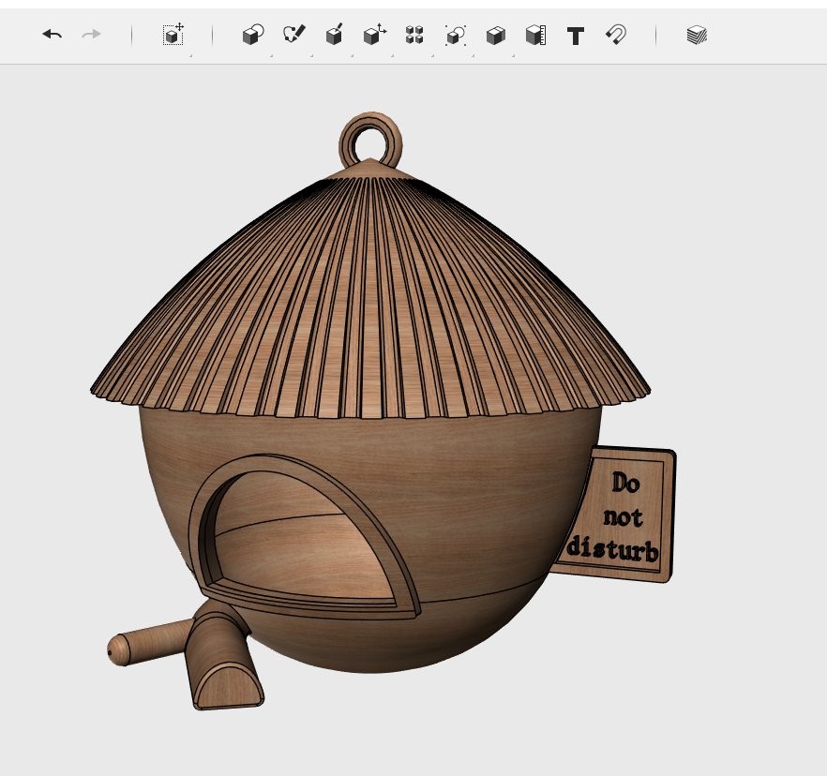827x776 pixels.
Task: Select the "Do not disturb" sign
Action: 615,515
